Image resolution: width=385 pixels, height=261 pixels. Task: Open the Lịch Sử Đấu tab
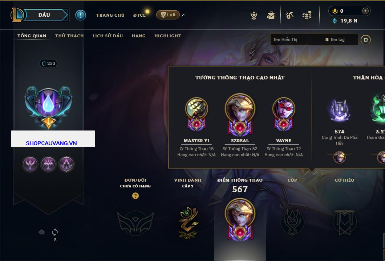[x=108, y=36]
